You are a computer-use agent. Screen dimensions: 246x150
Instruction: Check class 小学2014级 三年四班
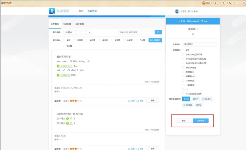(x=183, y=54)
